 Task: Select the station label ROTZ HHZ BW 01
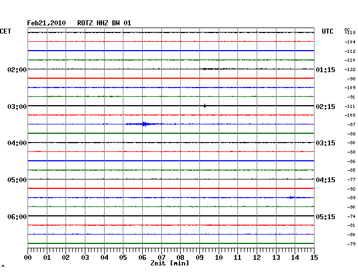(104, 23)
